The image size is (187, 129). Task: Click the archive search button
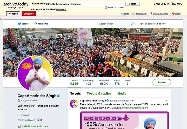coord(133,4)
